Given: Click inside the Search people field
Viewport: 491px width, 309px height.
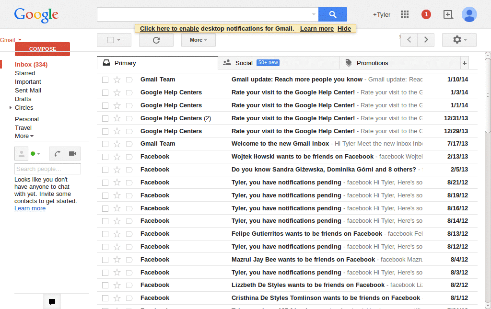Looking at the screenshot, I should click(47, 169).
